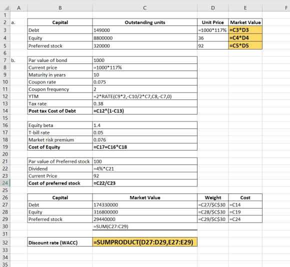Select row 24 header

[x=5, y=183]
